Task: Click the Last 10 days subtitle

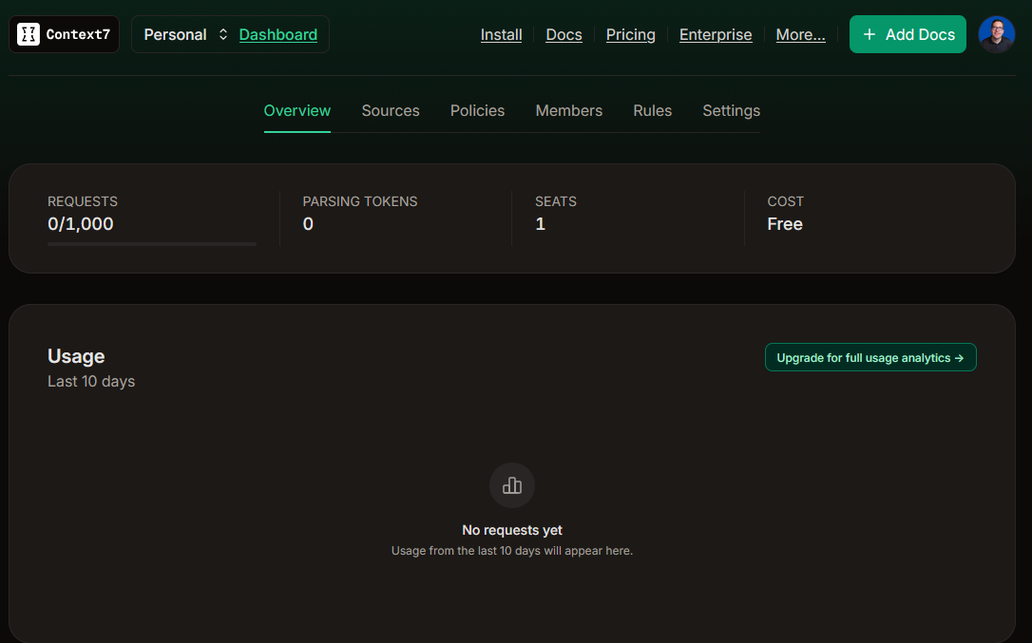Action: (x=91, y=381)
